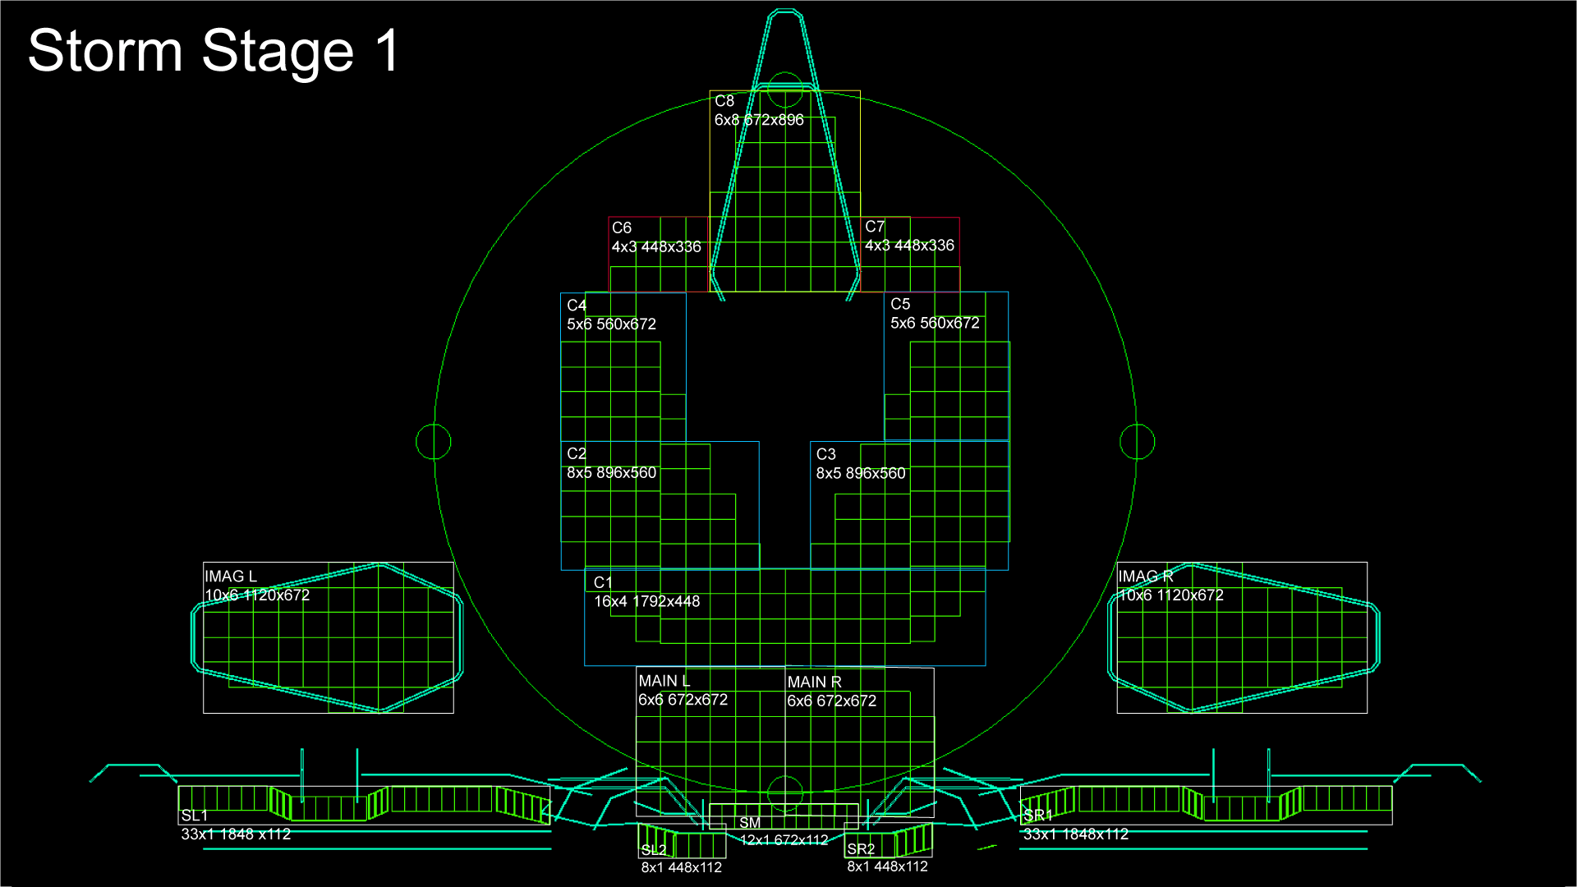Select the SR2 8x1 448x112 label

tap(887, 858)
